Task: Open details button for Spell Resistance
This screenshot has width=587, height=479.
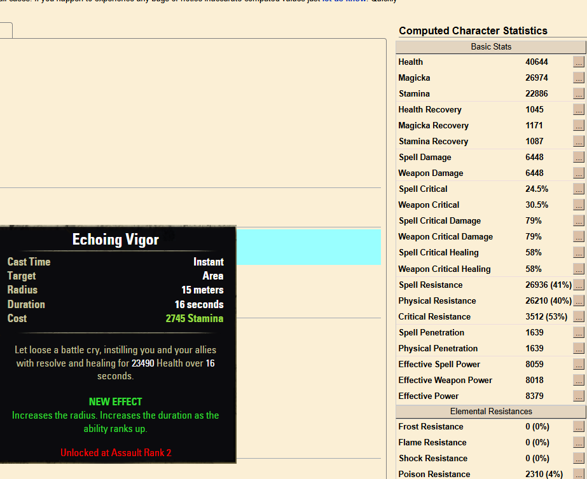Action: point(578,285)
